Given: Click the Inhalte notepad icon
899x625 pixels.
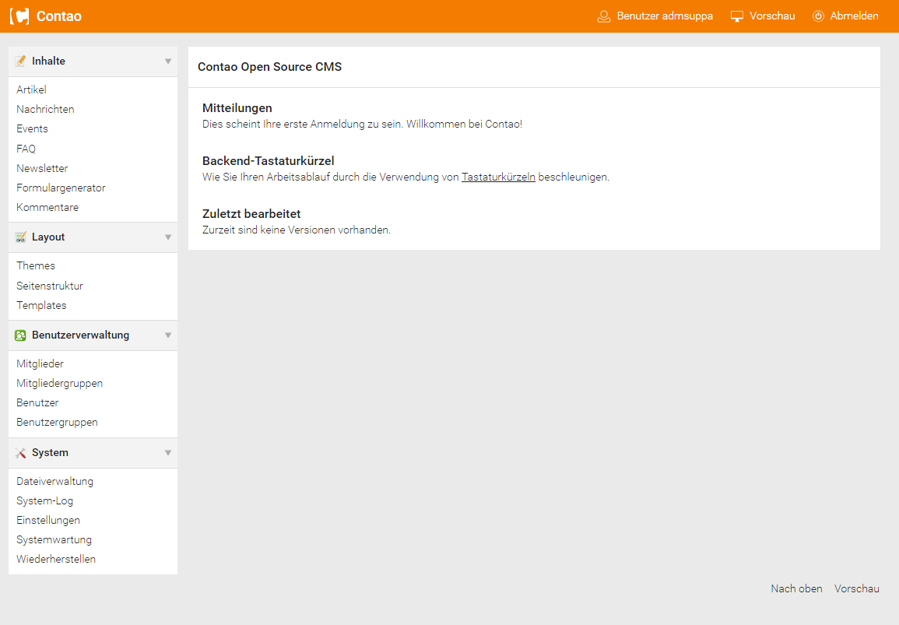Looking at the screenshot, I should coord(21,61).
